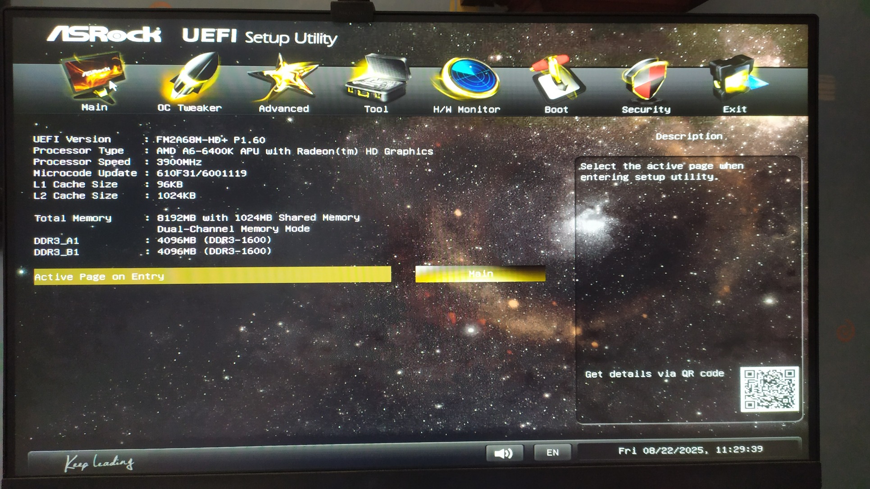Click the QR code image
The height and width of the screenshot is (489, 870).
pos(769,389)
